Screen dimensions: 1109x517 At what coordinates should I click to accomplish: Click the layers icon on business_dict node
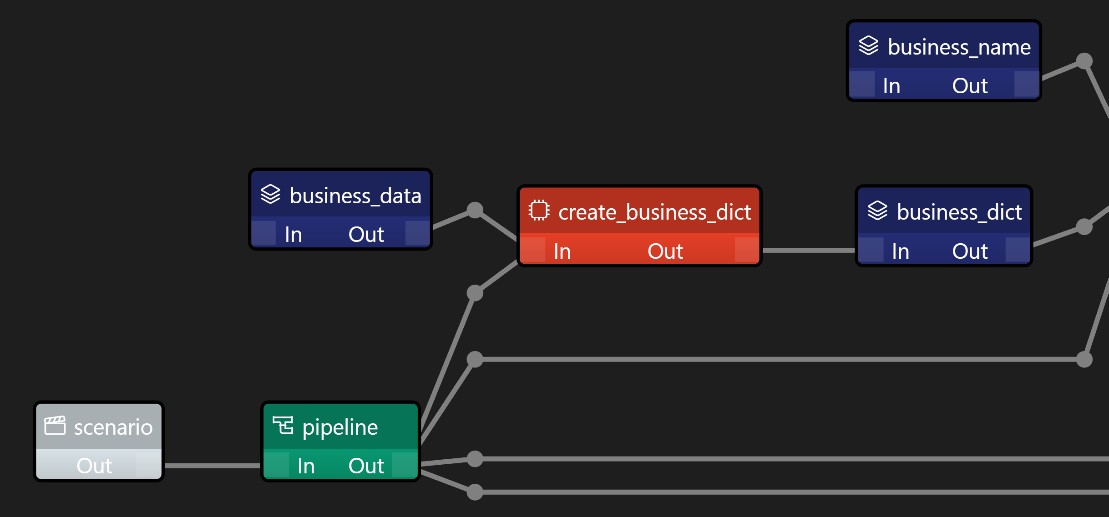tap(877, 211)
